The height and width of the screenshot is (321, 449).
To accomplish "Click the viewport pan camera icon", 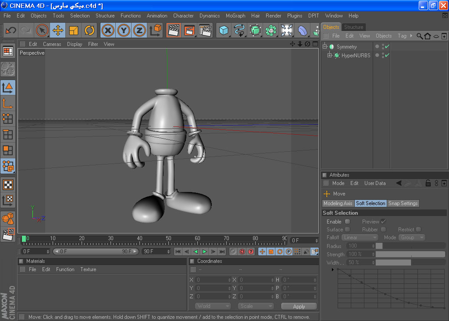I will coord(292,44).
